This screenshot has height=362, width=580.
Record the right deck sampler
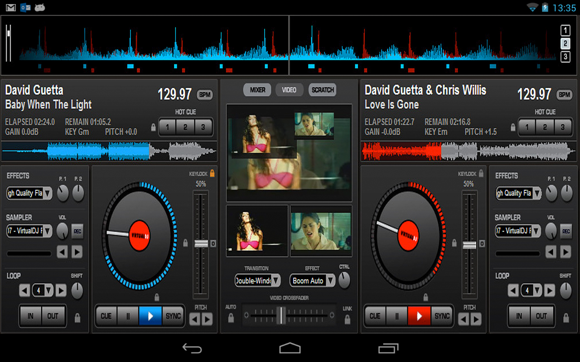(566, 231)
